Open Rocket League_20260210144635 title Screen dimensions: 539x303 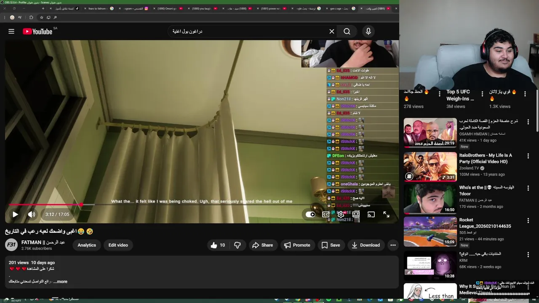pos(485,223)
